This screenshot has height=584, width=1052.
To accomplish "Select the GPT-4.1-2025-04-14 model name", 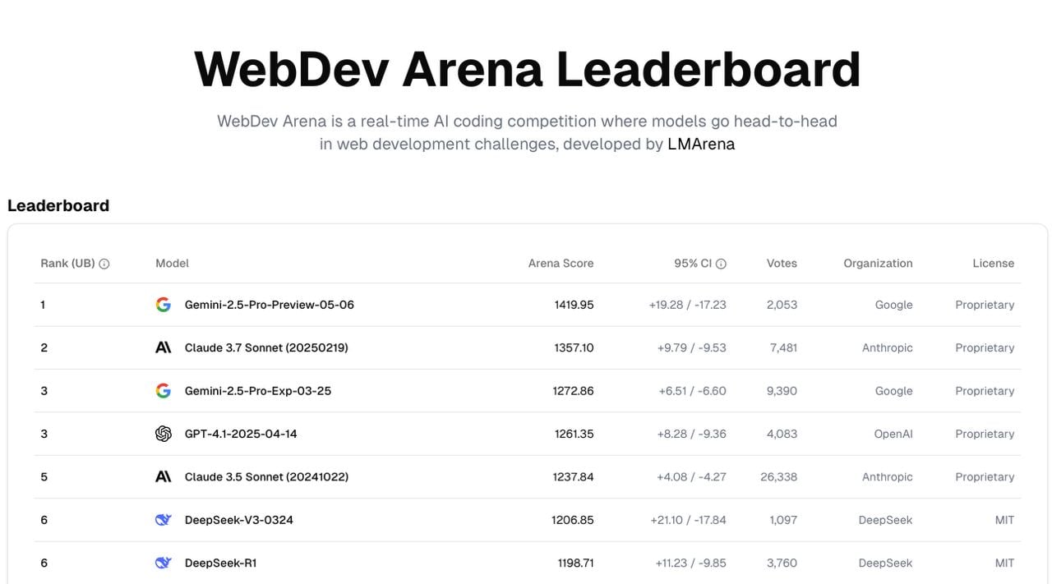I will [x=241, y=434].
